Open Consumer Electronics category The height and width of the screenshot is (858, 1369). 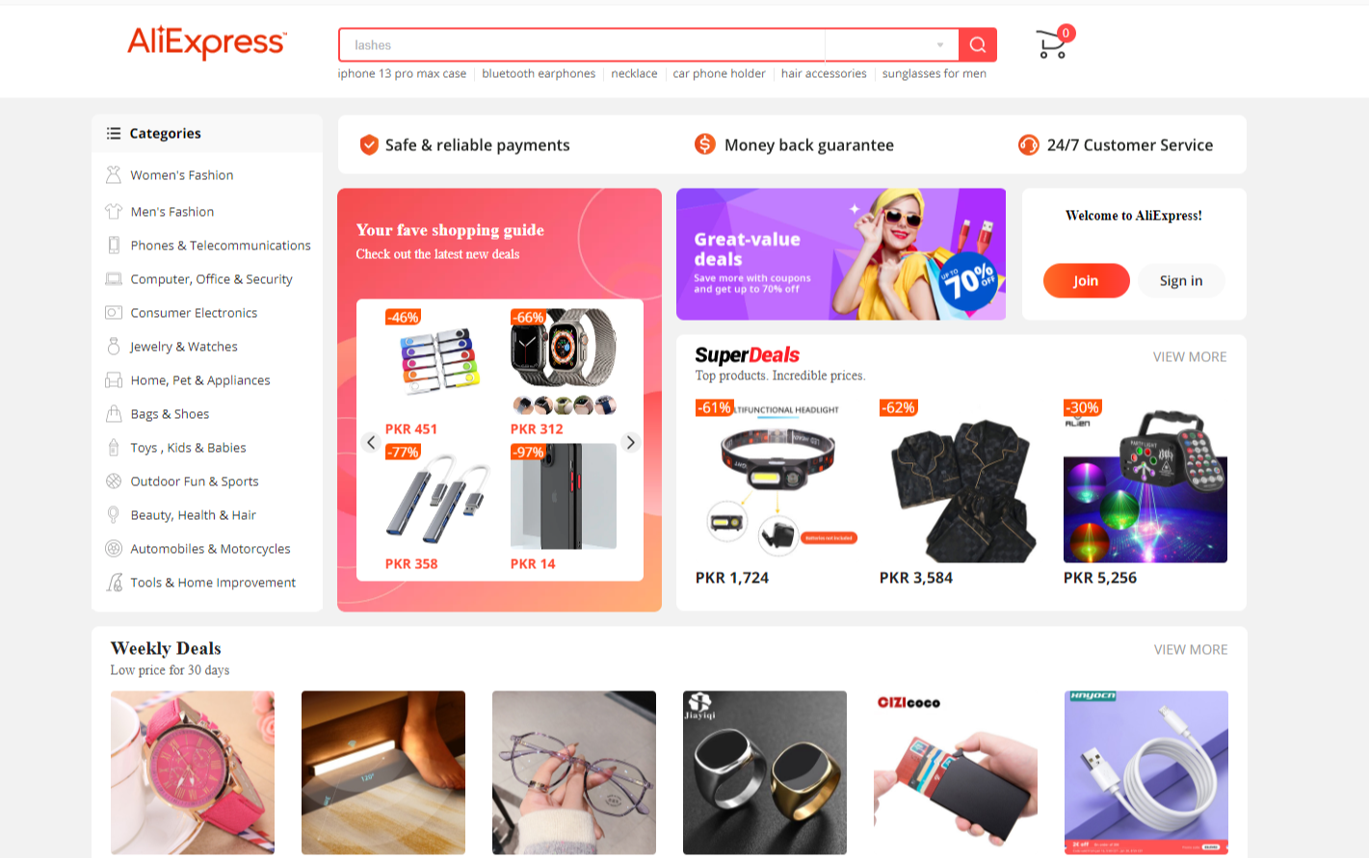(x=194, y=313)
